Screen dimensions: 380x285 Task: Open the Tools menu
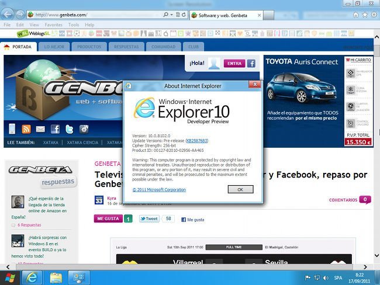74,25
